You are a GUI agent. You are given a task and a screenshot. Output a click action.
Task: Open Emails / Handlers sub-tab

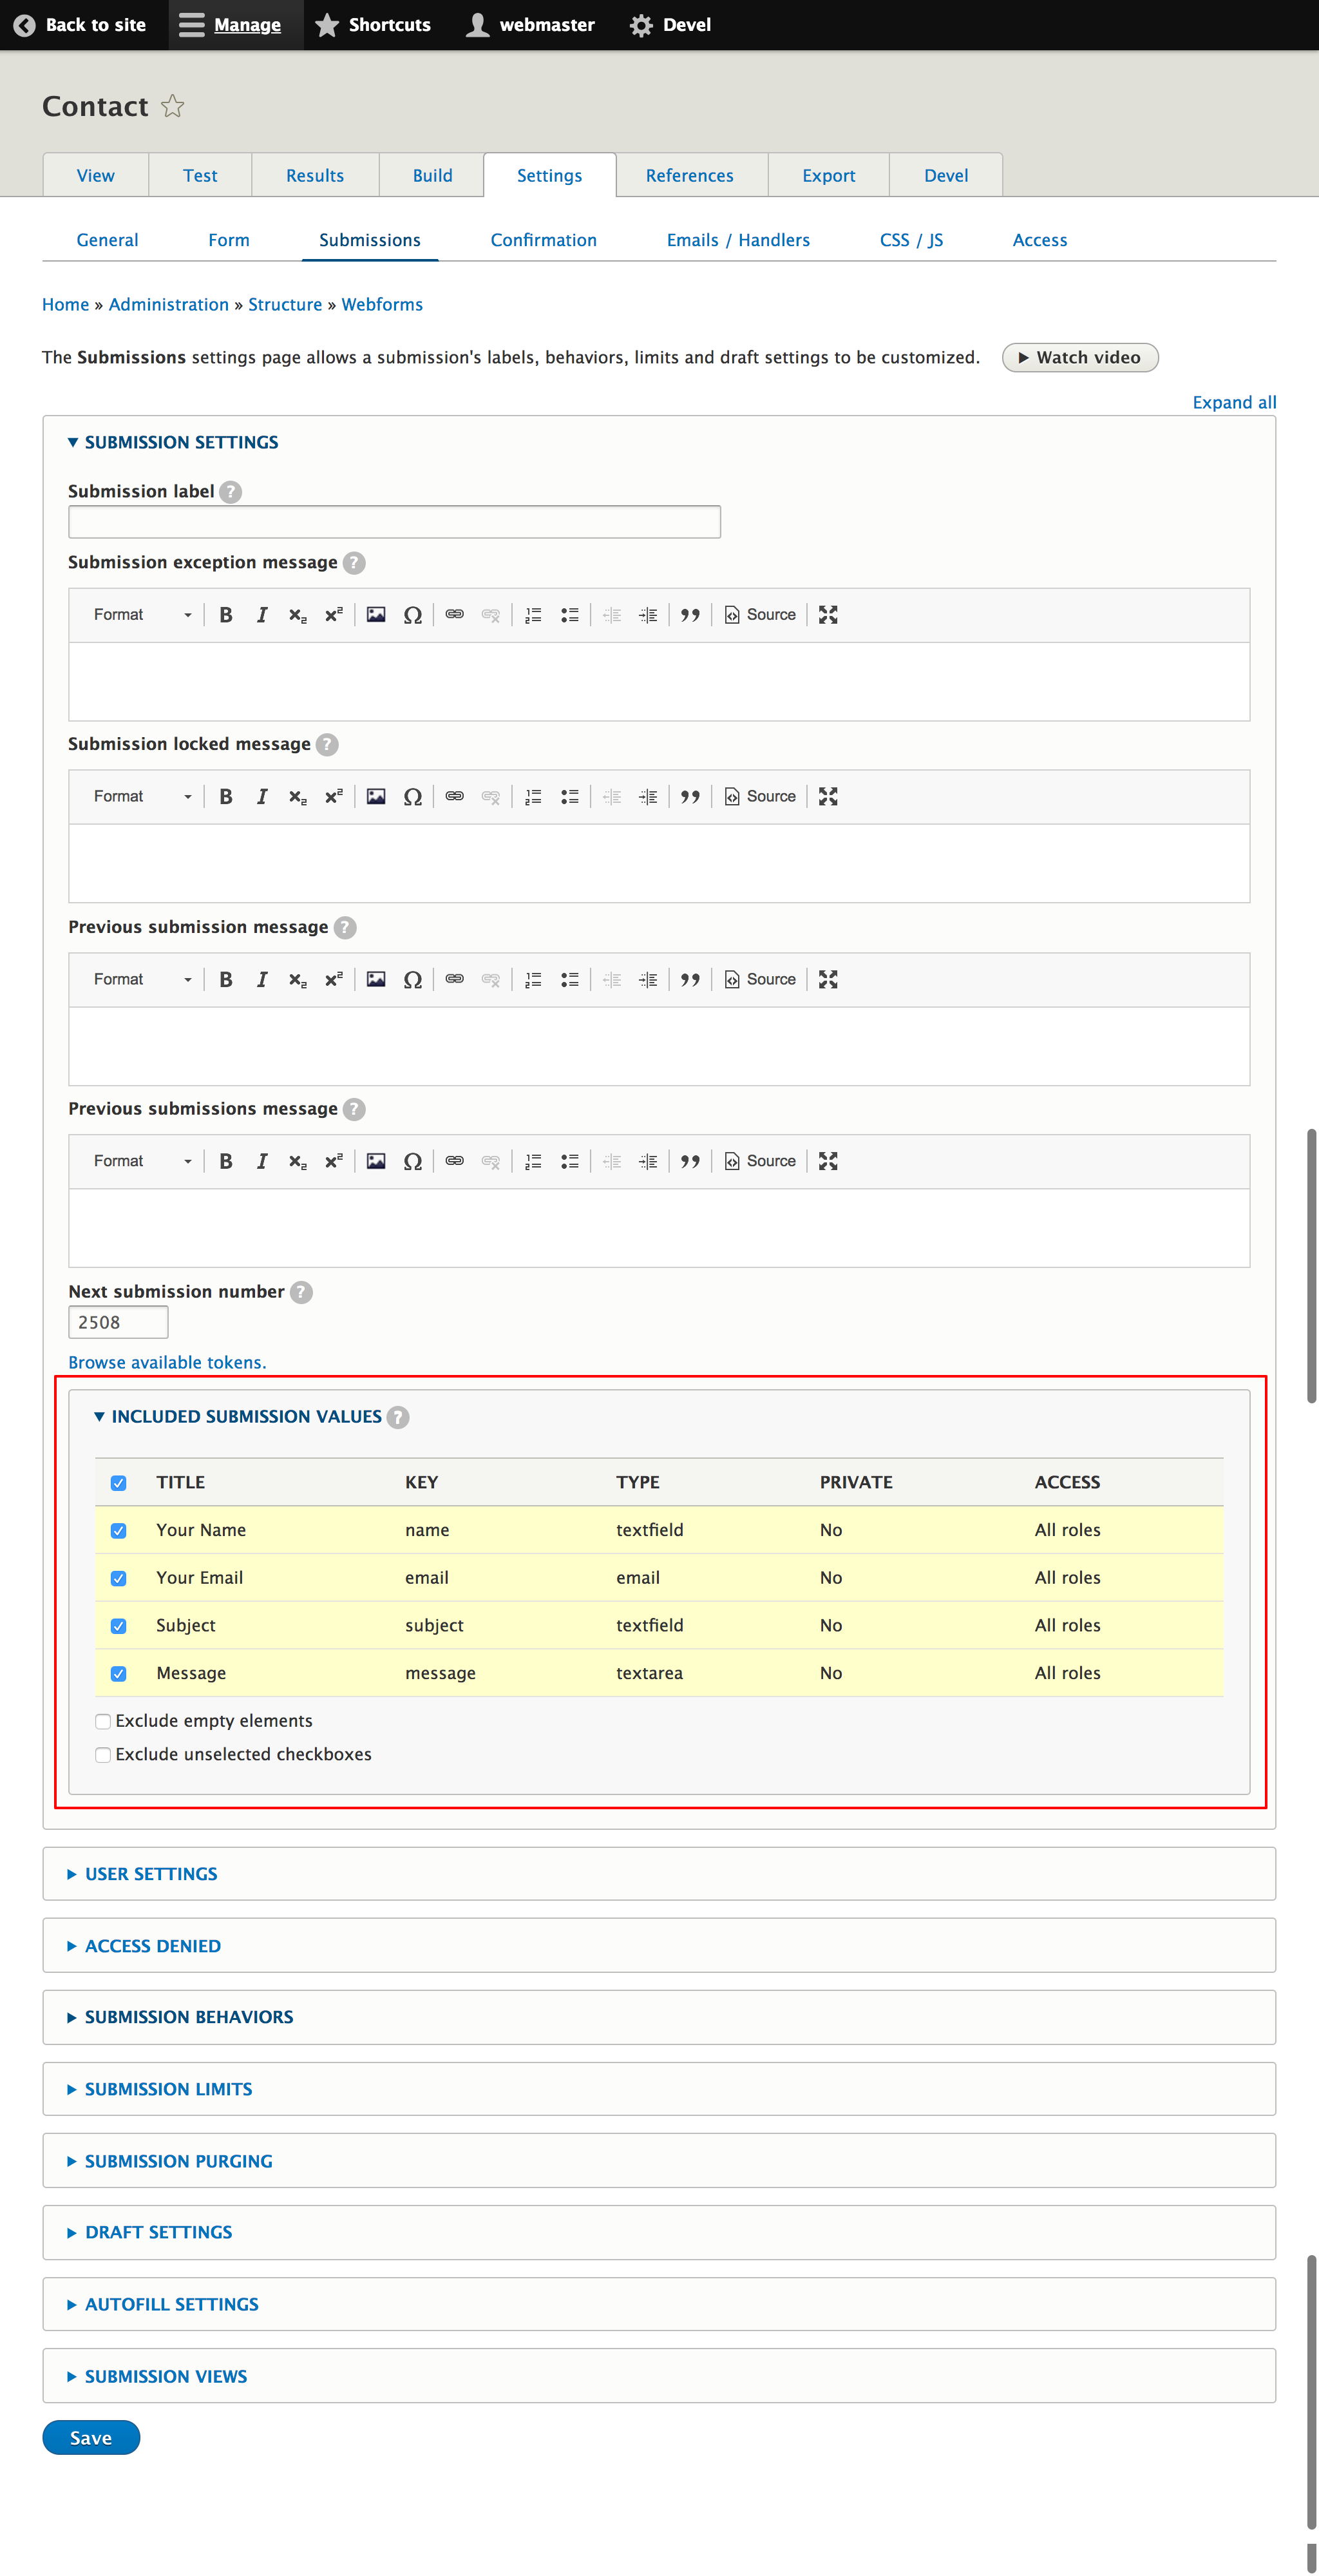point(739,241)
